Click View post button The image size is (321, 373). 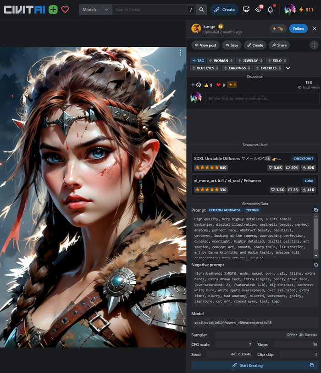[x=206, y=45]
